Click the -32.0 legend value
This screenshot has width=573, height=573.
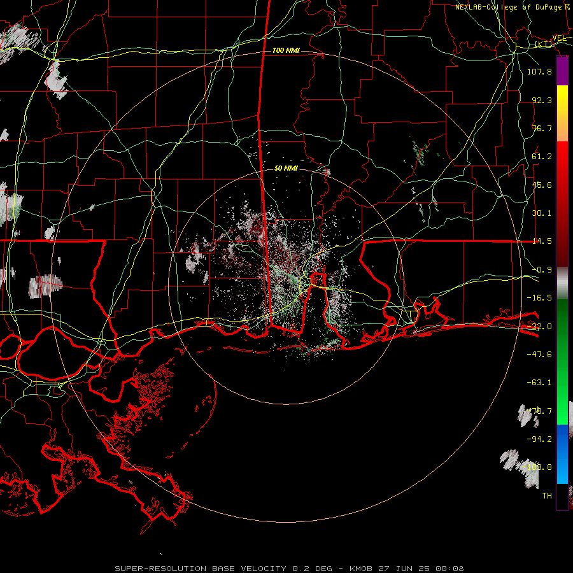click(539, 327)
